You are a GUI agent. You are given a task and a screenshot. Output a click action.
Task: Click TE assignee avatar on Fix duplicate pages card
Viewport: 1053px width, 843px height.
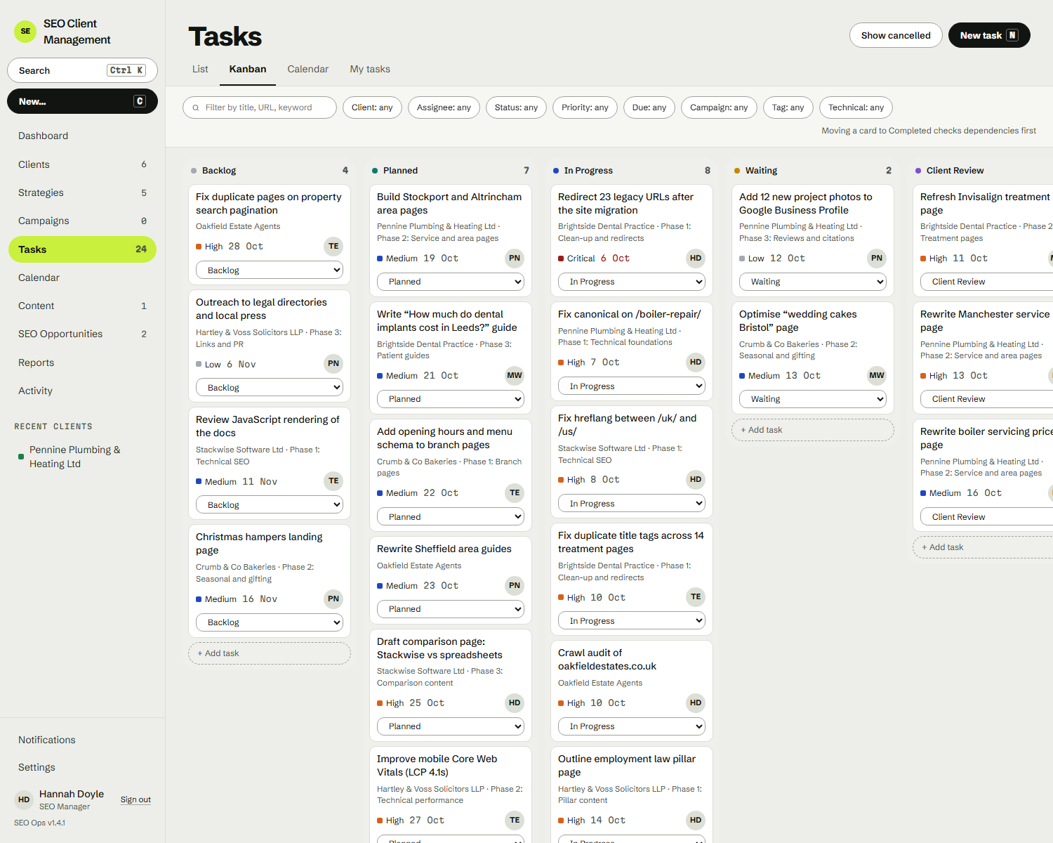[333, 247]
